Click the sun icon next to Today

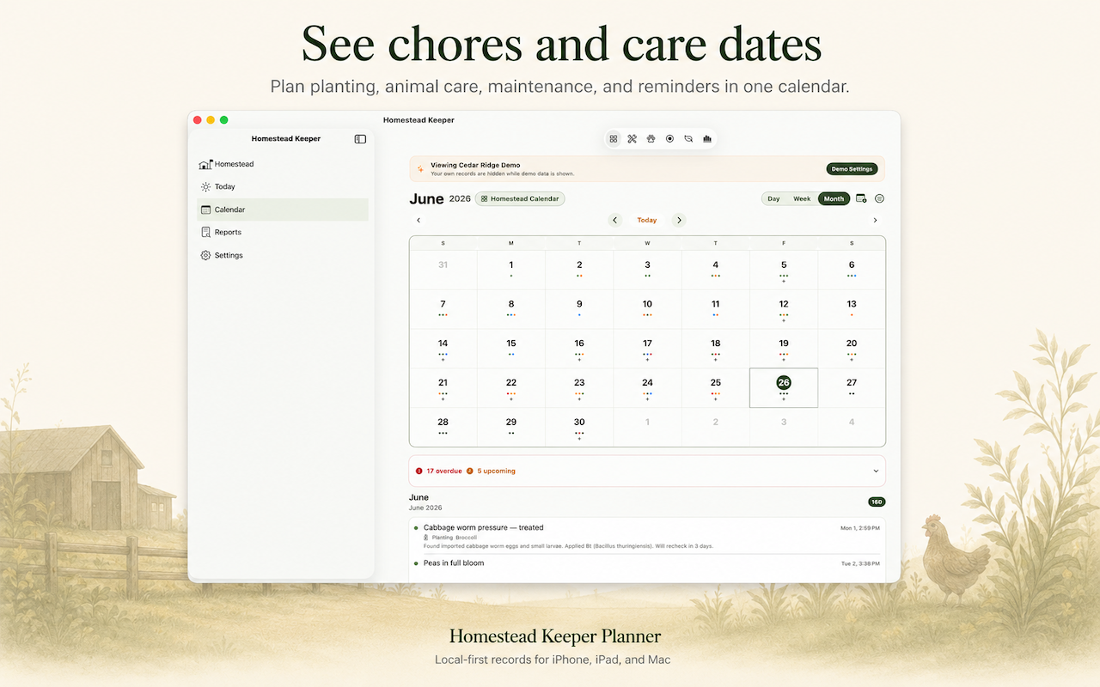click(205, 186)
